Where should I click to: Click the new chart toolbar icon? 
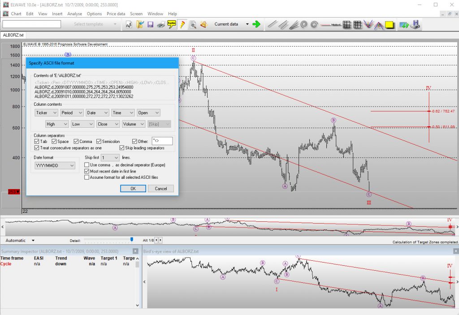pyautogui.click(x=129, y=24)
